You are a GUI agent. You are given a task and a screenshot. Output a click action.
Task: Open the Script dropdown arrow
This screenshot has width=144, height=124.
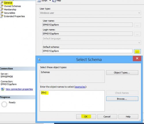click(50, 1)
